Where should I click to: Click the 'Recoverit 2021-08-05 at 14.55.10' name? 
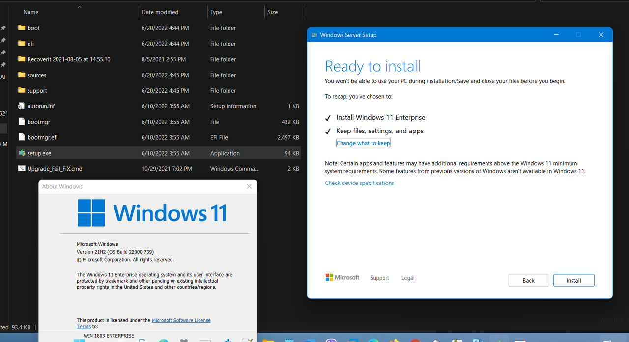[69, 59]
